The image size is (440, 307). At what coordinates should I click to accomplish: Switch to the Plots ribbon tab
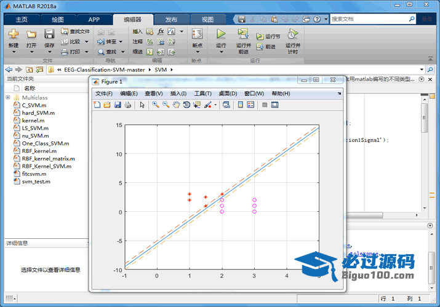tap(58, 19)
